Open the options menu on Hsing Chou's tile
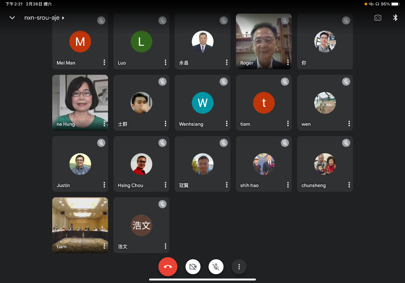The image size is (405, 283). [165, 185]
